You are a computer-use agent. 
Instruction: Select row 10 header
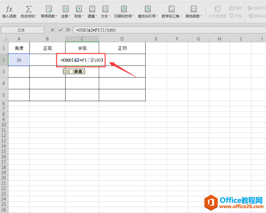tap(4, 125)
